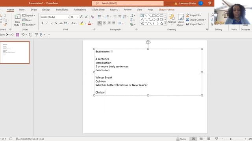The image size is (252, 141).
Task: Undo the last action
Action: click(x=23, y=35)
